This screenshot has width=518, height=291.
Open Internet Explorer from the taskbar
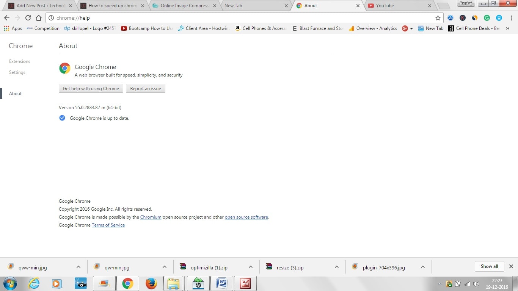(x=34, y=283)
